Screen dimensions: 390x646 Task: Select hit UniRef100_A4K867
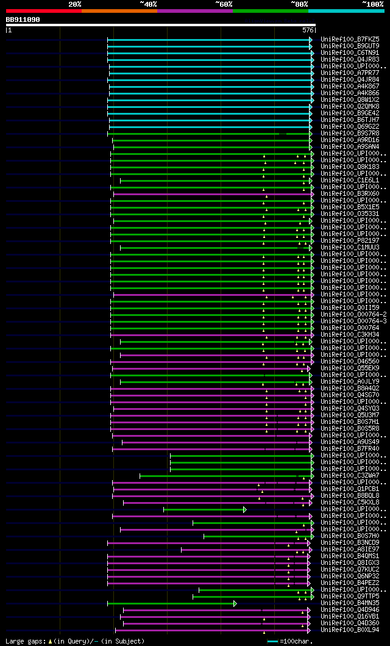pos(350,87)
